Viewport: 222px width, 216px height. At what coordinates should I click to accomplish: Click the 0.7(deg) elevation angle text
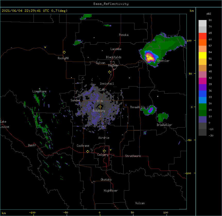tap(59, 11)
